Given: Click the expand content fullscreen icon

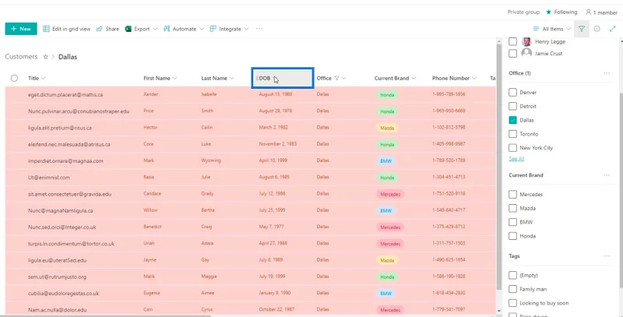Looking at the screenshot, I should [x=612, y=29].
